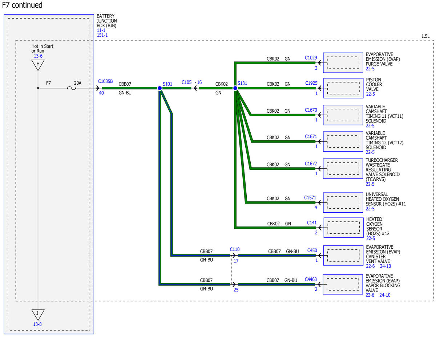Open connector C1672 reference
The height and width of the screenshot is (337, 436).
pos(311,163)
